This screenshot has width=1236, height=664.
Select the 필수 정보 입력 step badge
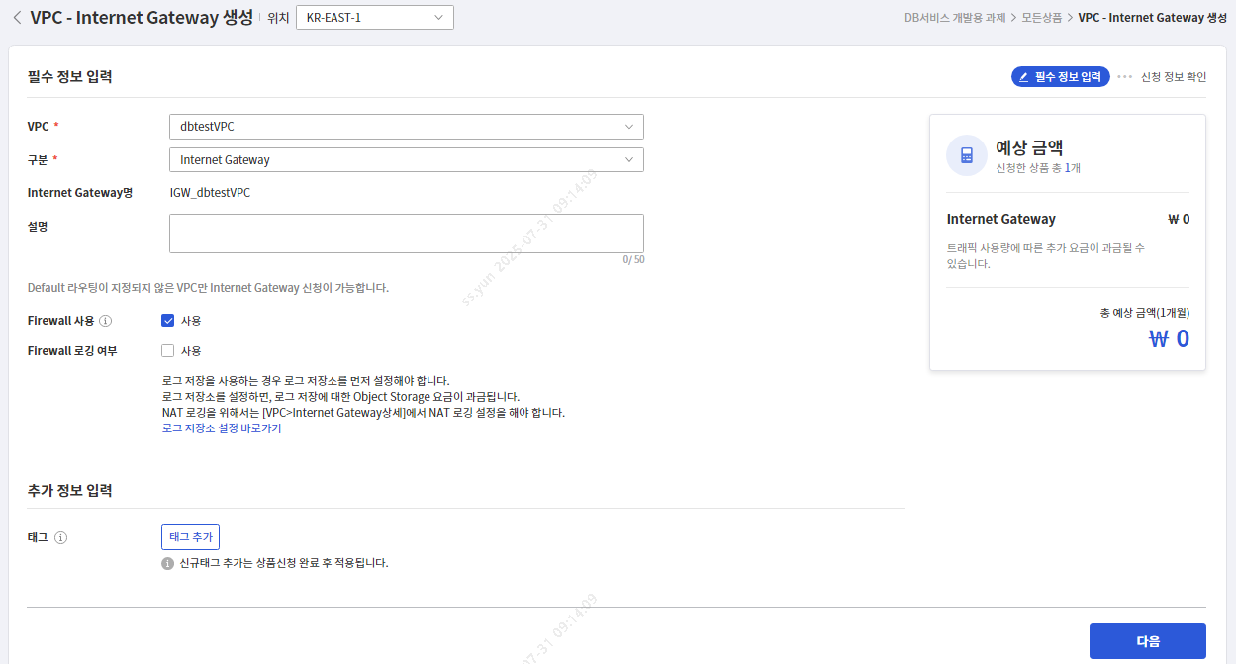coord(1060,76)
